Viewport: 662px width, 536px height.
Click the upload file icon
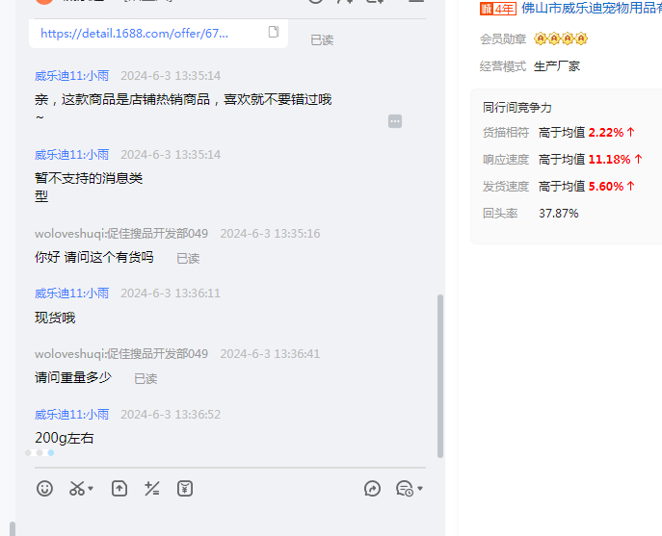[x=119, y=489]
